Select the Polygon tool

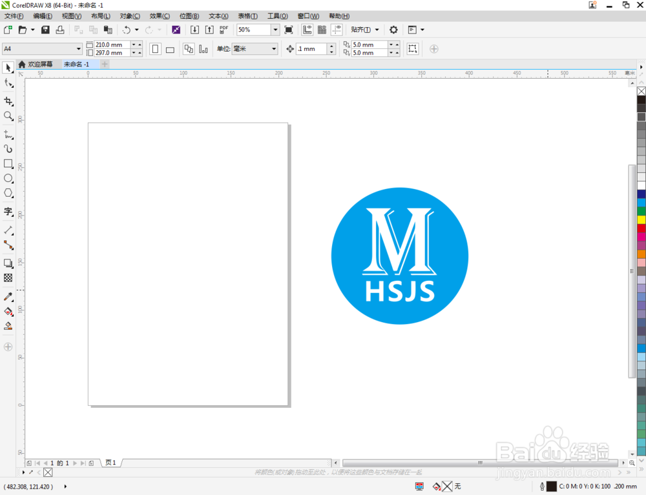point(8,193)
